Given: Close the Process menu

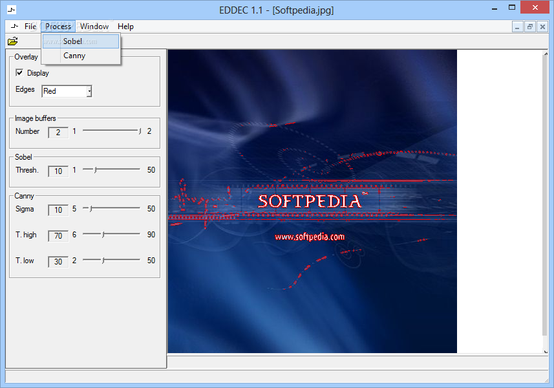Looking at the screenshot, I should 58,27.
